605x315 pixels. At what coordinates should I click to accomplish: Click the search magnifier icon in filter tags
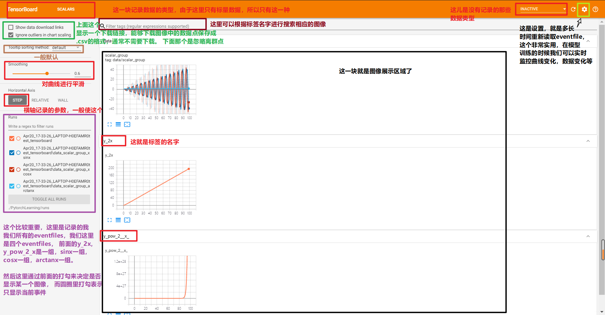(x=103, y=26)
